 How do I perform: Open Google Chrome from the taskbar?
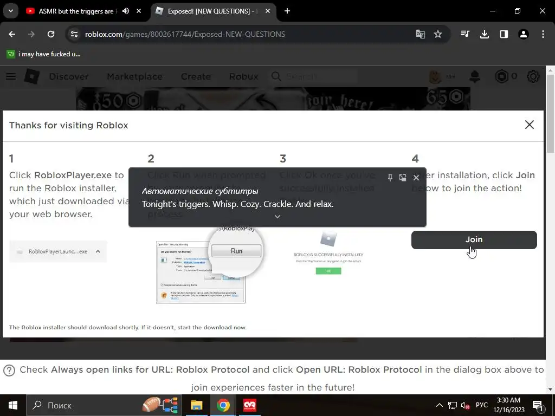coord(223,405)
